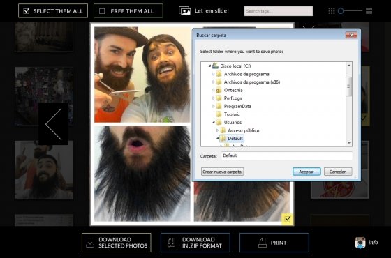This screenshot has width=391, height=258.
Task: Open the info link next to the Instagram icon
Action: (x=373, y=243)
